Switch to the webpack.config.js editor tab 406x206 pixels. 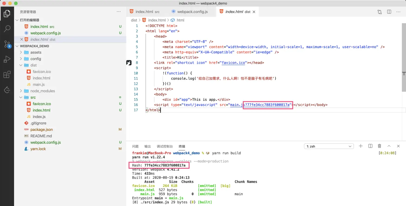click(x=192, y=12)
